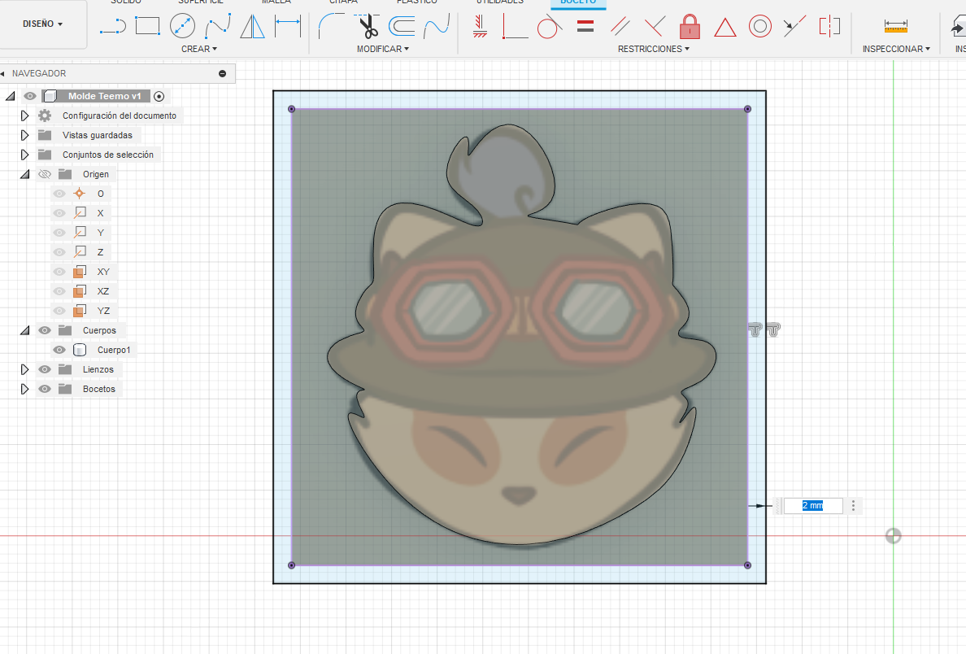This screenshot has width=966, height=654.
Task: Open the Measure tool in Inspeccionar
Action: pos(896,27)
